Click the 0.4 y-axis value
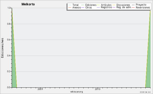This screenshot has height=94, width=153. coord(9,56)
